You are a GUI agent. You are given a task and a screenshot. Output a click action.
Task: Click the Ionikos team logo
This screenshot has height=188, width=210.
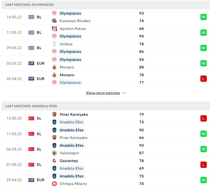coord(54,44)
